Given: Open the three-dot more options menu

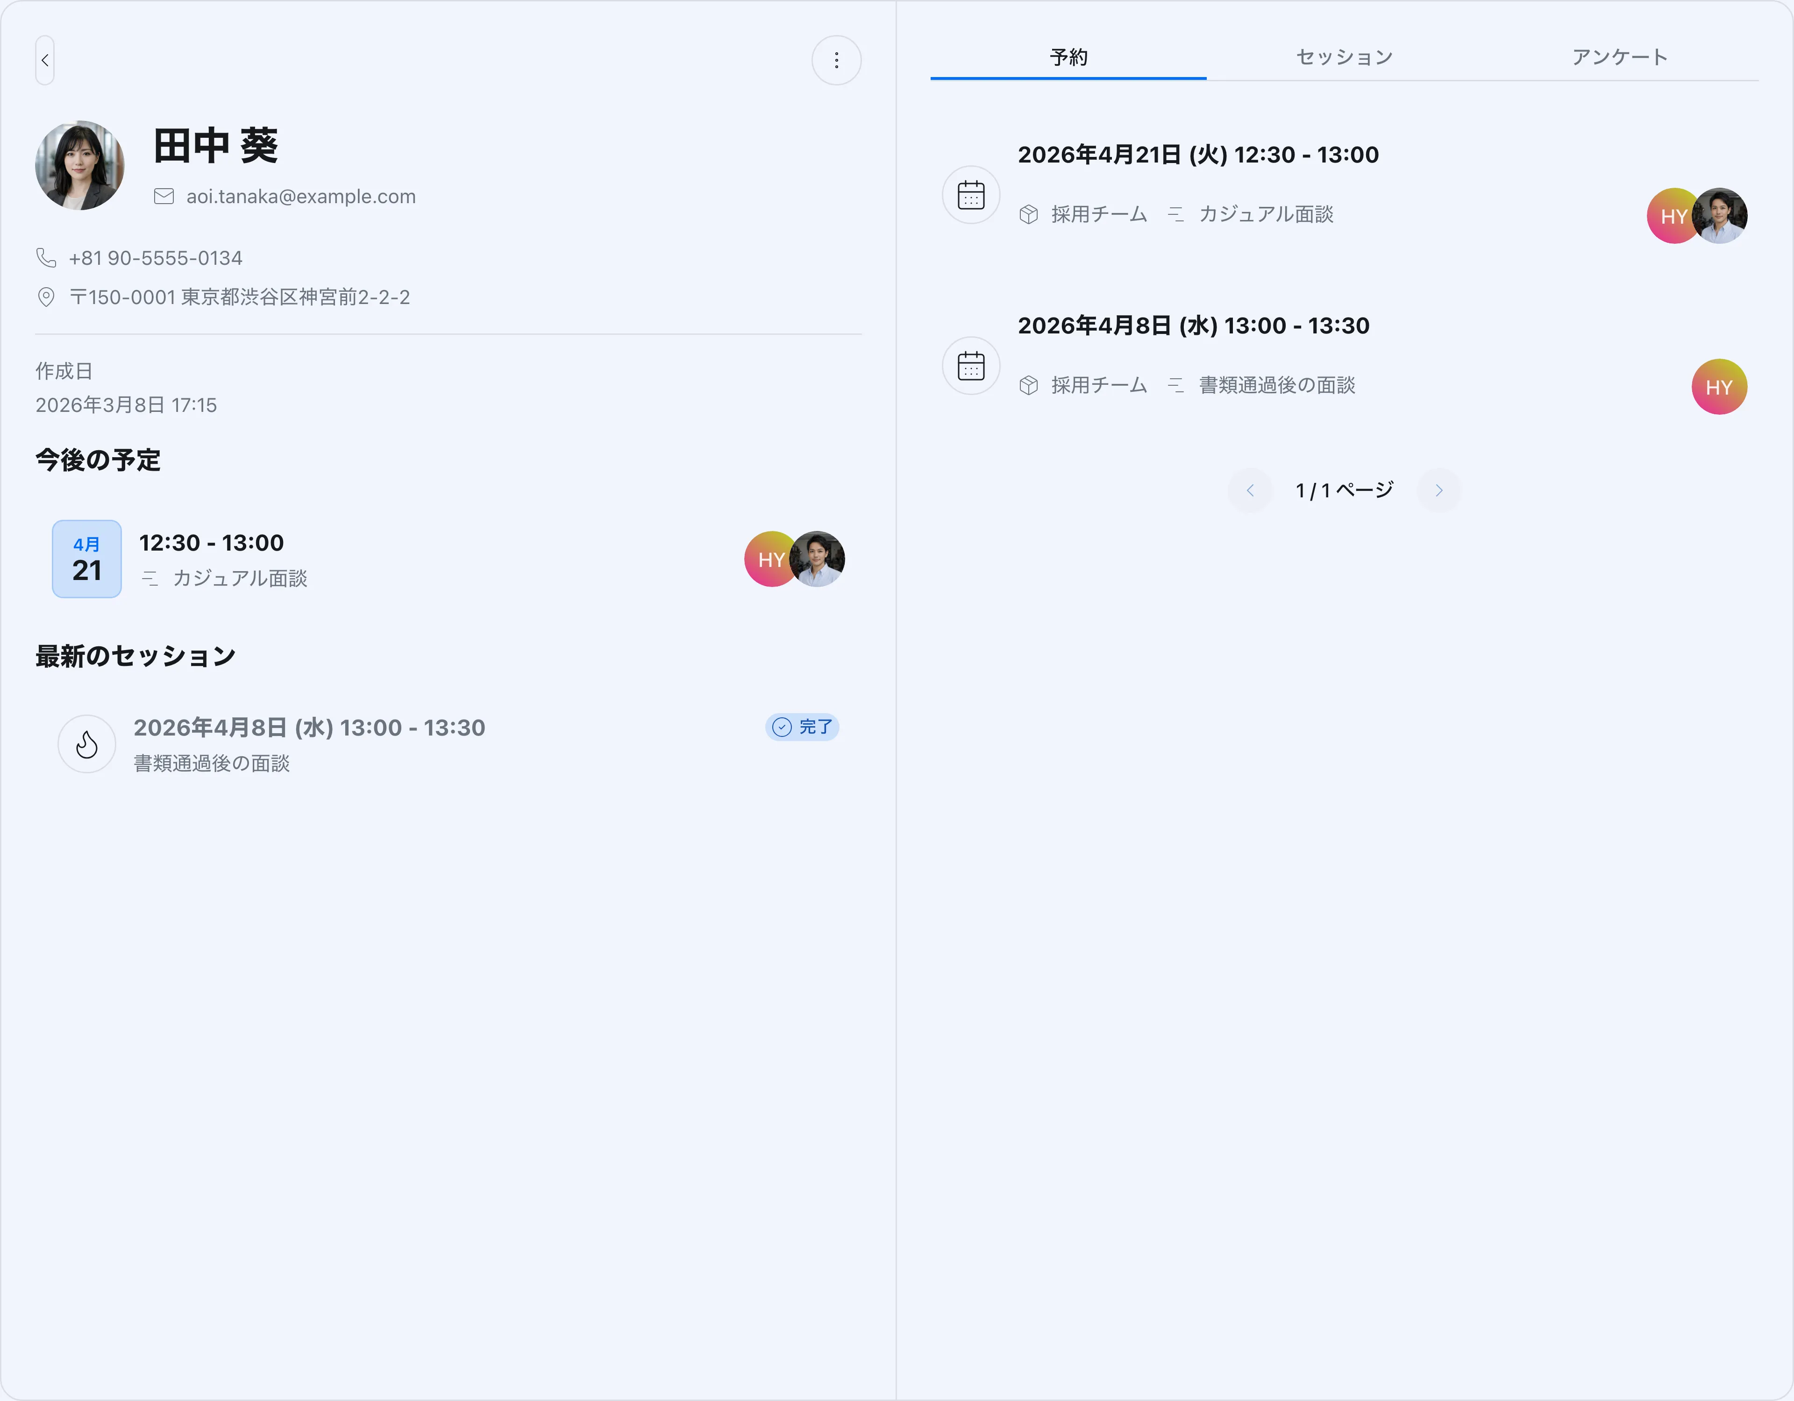Looking at the screenshot, I should point(836,60).
